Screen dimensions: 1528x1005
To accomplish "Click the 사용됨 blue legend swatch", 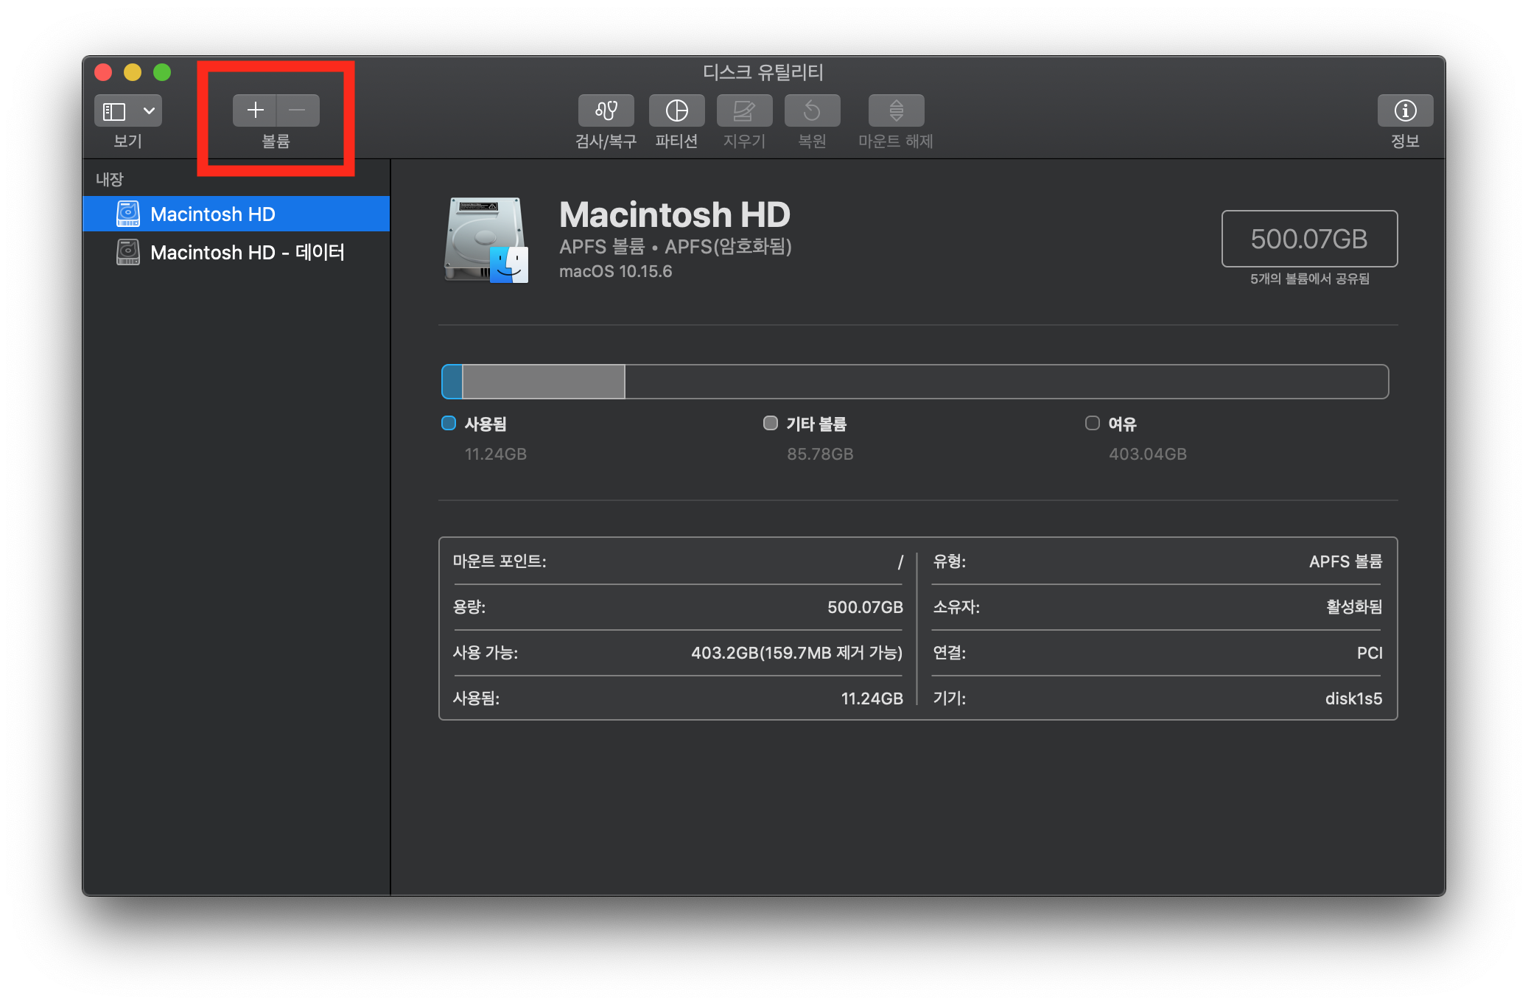I will point(448,423).
